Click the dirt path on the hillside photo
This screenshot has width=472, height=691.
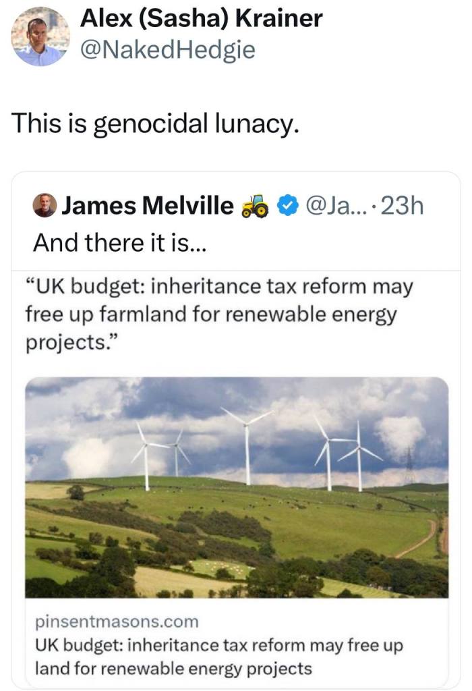click(419, 541)
